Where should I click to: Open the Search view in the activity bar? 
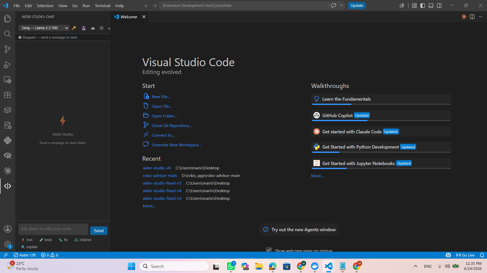click(x=8, y=34)
